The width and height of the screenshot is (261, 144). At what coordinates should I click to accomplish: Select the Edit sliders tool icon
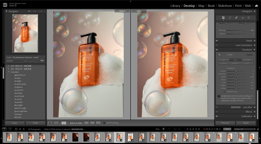tap(223, 18)
